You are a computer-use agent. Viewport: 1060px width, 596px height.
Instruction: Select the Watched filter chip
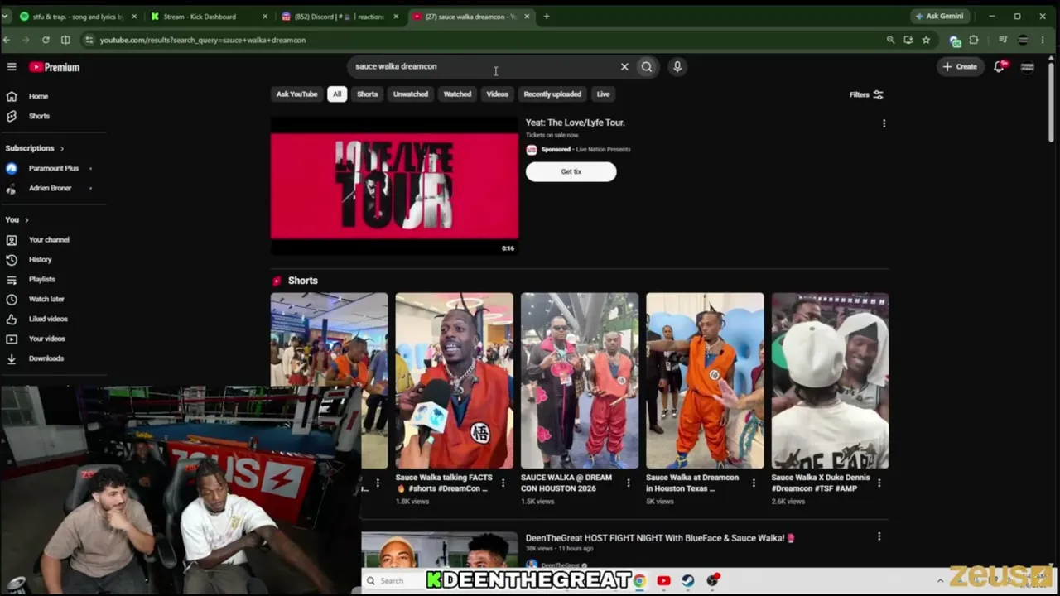pyautogui.click(x=457, y=94)
